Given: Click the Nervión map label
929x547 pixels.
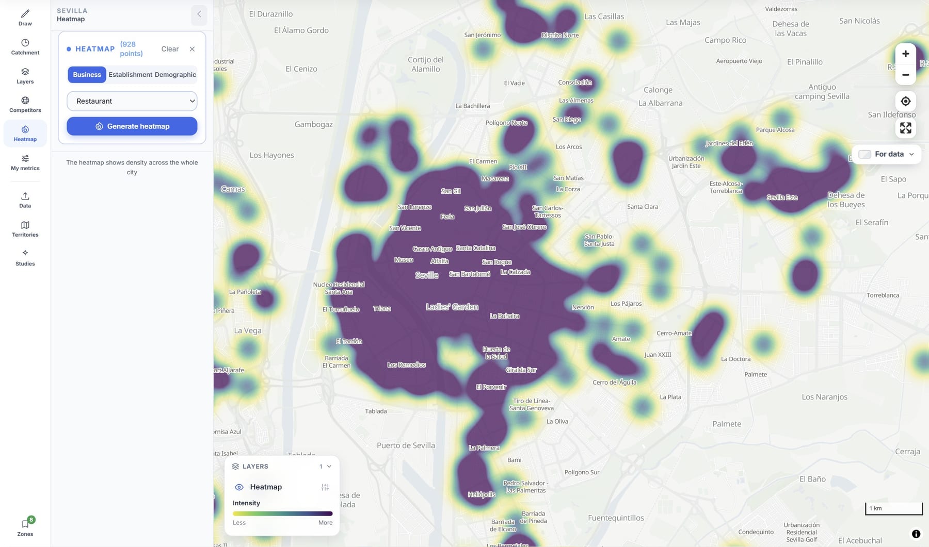Looking at the screenshot, I should [x=583, y=307].
